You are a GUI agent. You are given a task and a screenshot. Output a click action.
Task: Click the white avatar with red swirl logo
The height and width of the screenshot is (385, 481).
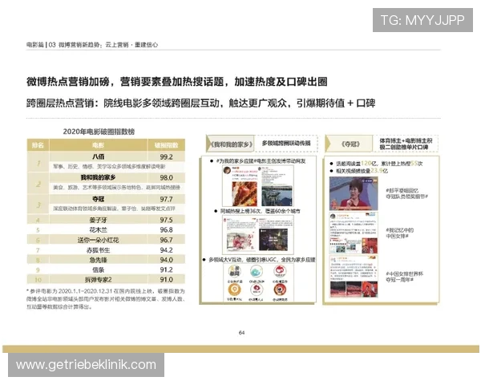[x=257, y=290]
